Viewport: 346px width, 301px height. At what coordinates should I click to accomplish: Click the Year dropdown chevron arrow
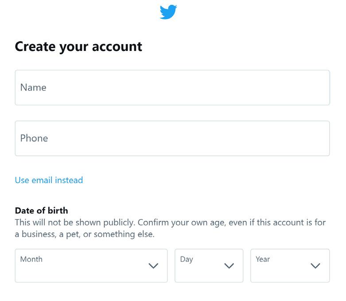tap(315, 266)
